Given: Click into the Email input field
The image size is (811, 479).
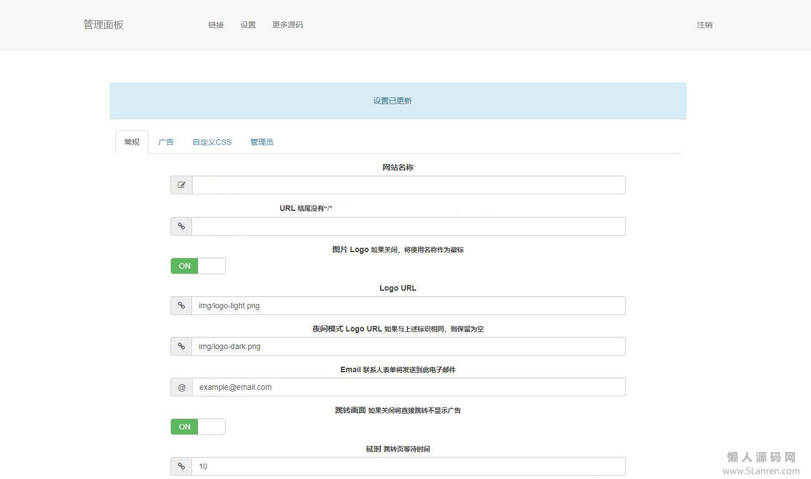Looking at the screenshot, I should (x=408, y=387).
